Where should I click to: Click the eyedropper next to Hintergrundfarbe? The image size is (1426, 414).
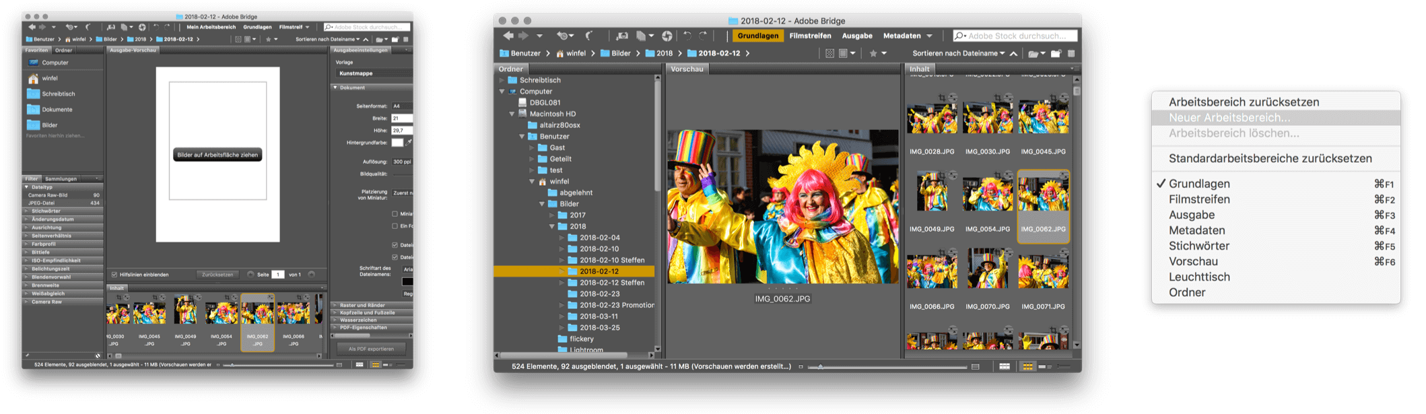click(x=409, y=143)
